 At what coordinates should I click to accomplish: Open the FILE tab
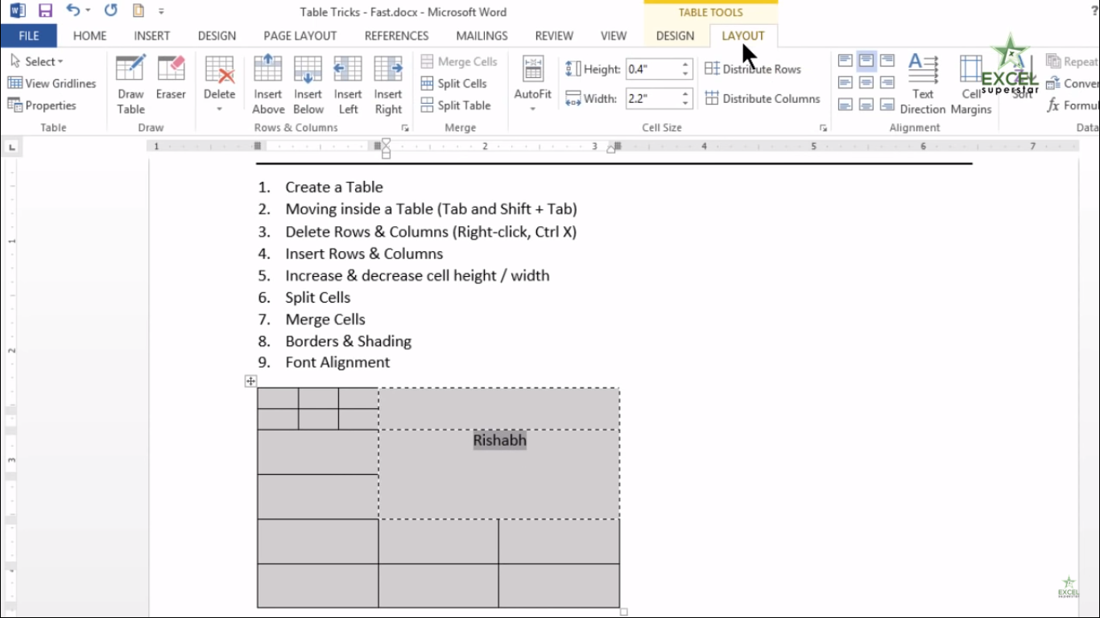[29, 35]
